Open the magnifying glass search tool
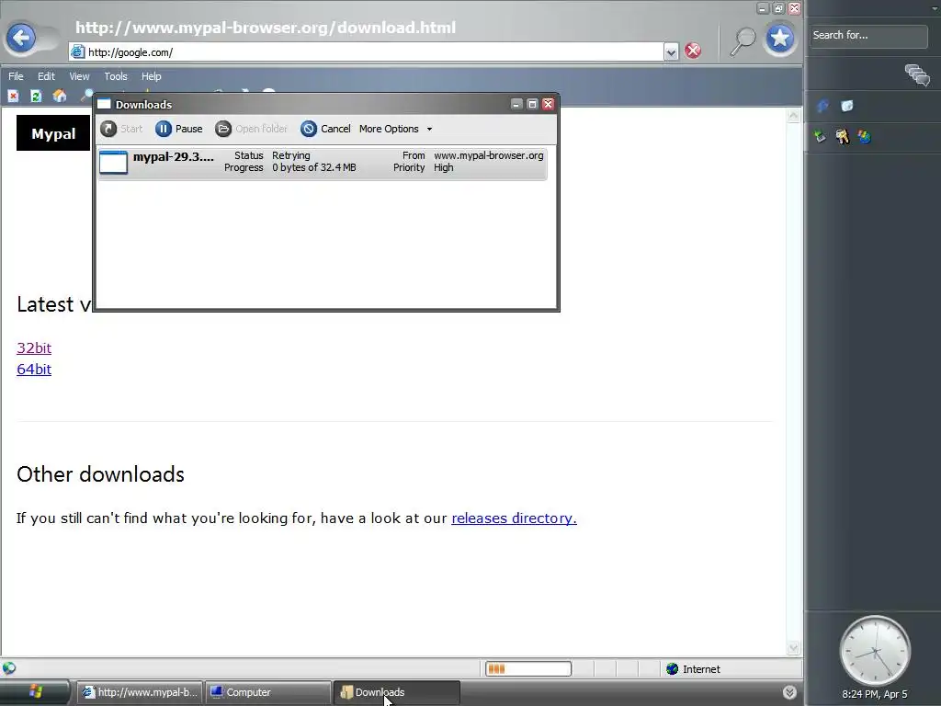 click(743, 40)
